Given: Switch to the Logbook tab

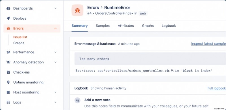Looking at the screenshot, I should tap(169, 26).
